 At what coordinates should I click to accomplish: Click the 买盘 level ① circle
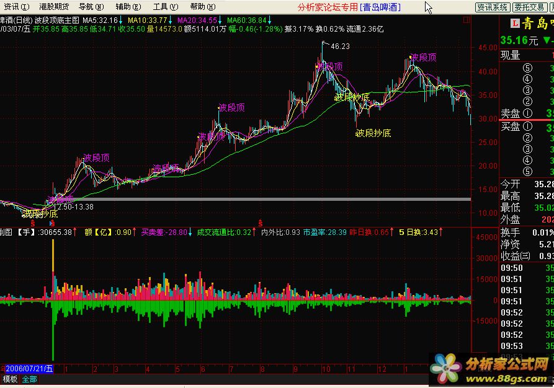pyautogui.click(x=527, y=126)
